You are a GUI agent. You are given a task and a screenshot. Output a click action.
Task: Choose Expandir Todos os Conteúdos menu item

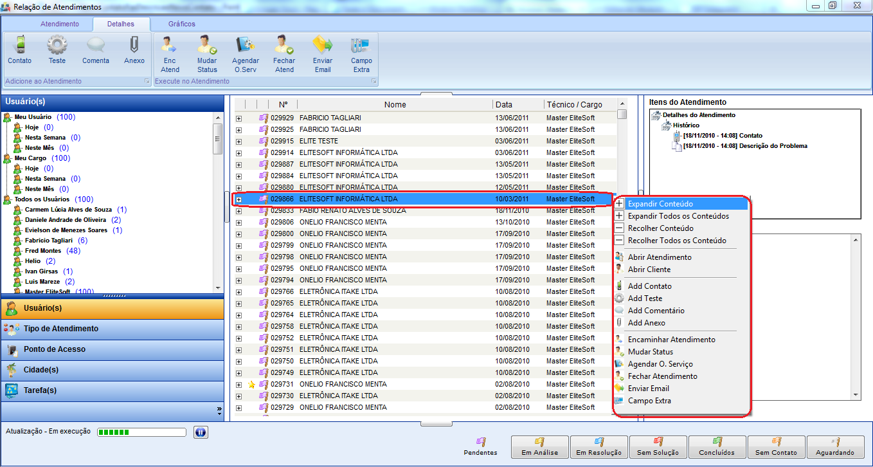coord(678,216)
